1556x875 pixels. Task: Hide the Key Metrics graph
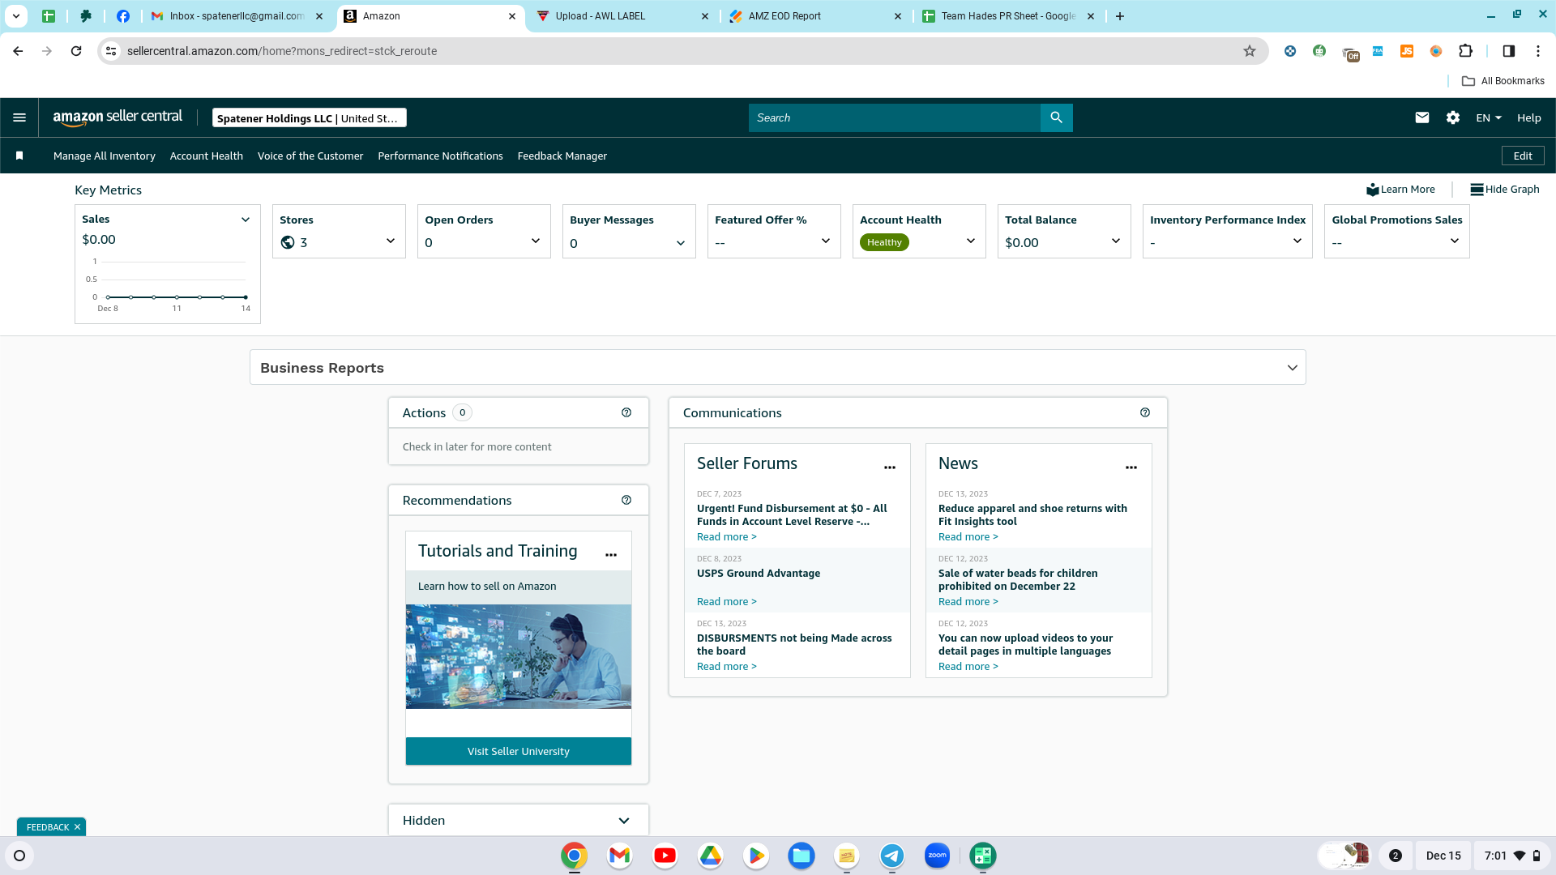pyautogui.click(x=1505, y=190)
